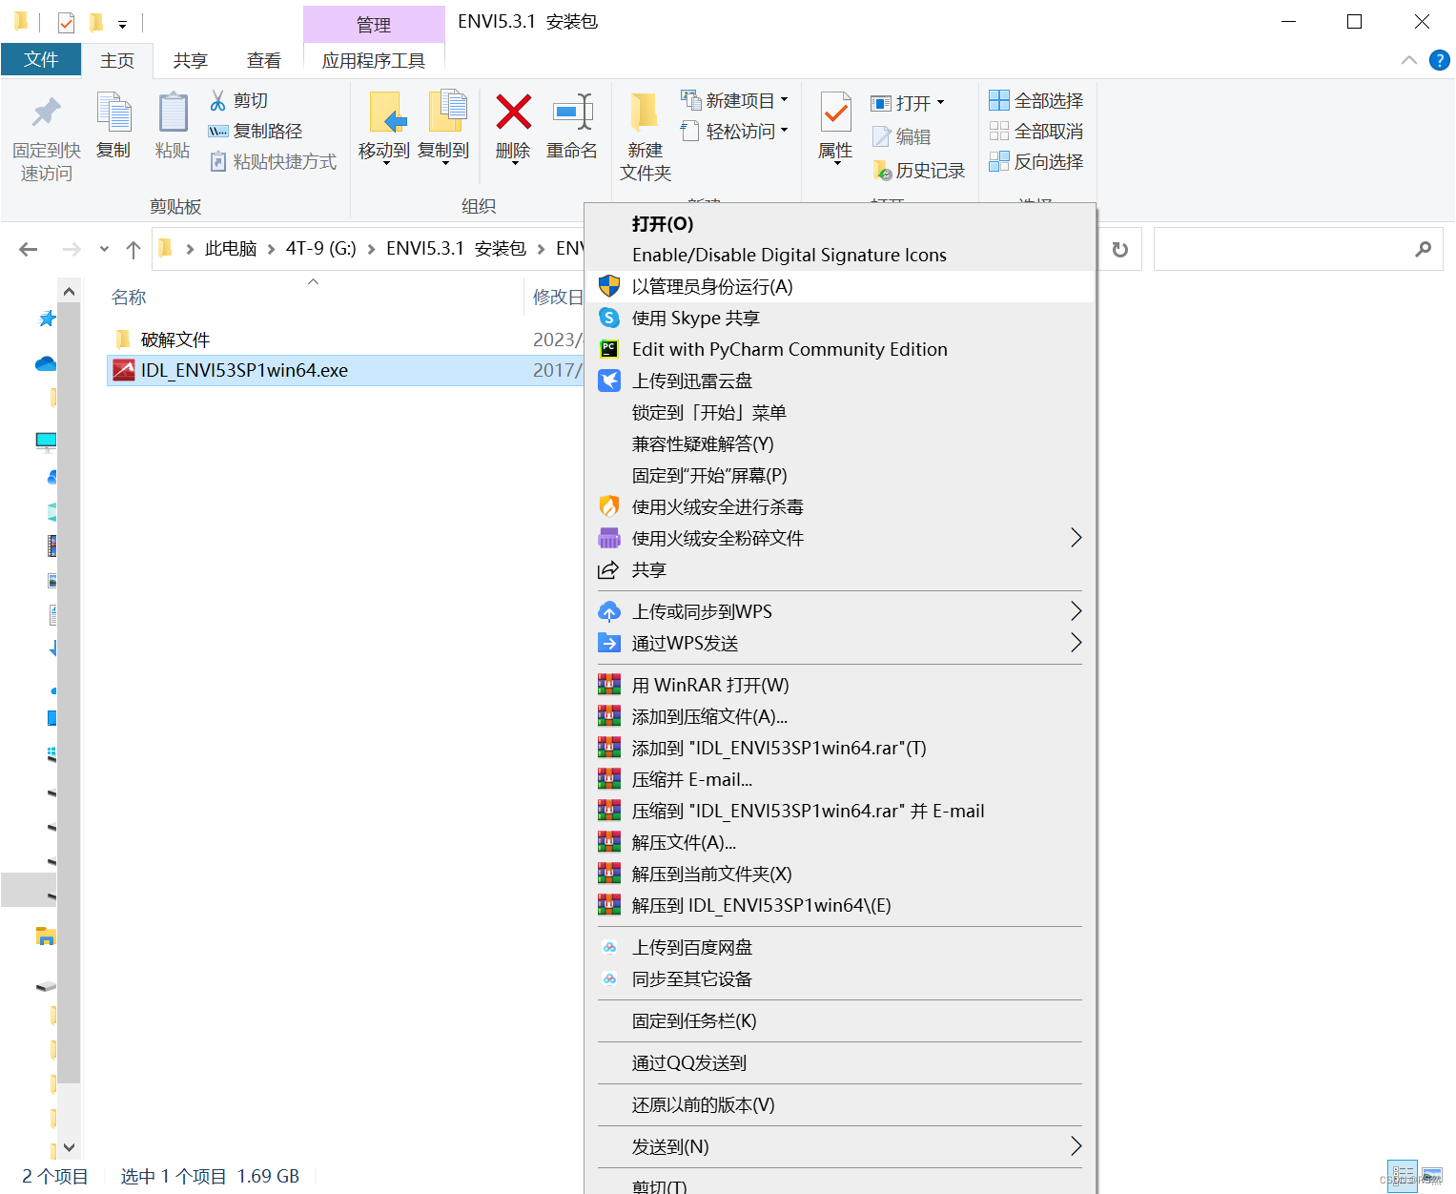The width and height of the screenshot is (1456, 1194).
Task: Collapse the ribbon with chevron
Action: 1408,60
